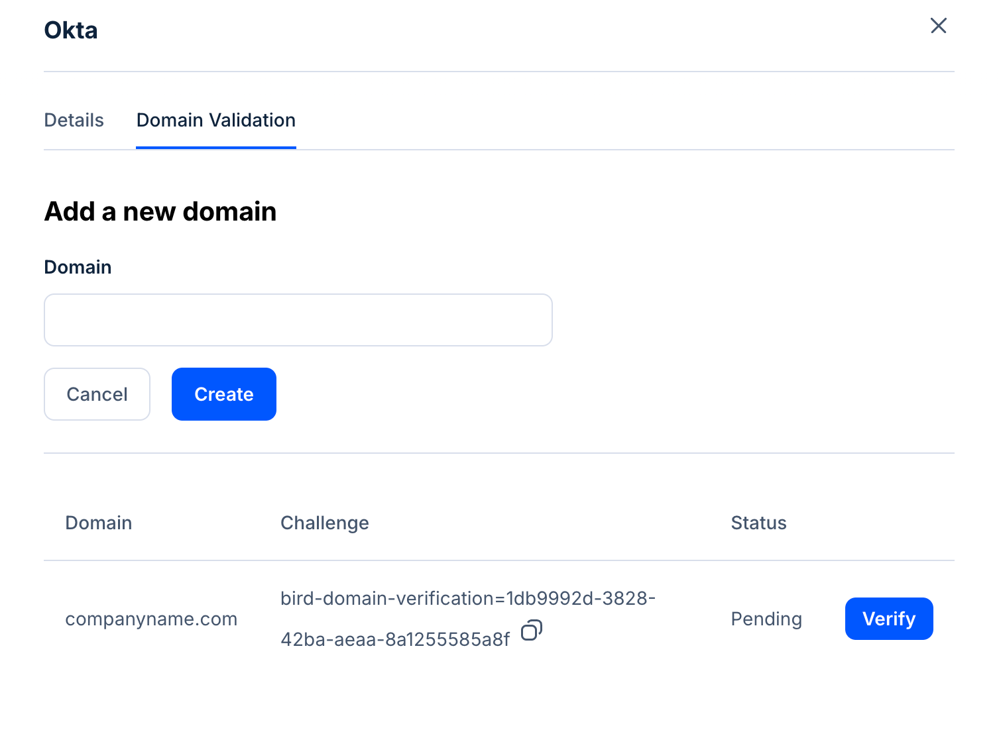
Task: Click the Status column header
Action: coord(758,523)
